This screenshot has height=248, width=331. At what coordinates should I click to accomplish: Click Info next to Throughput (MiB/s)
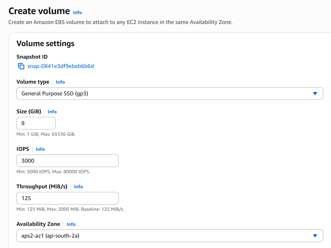pyautogui.click(x=79, y=187)
